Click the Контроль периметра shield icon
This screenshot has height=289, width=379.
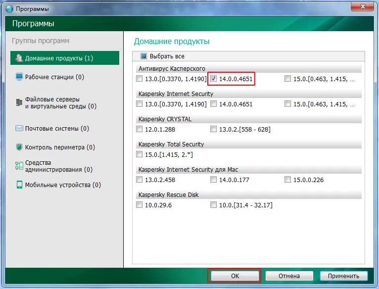pos(19,147)
